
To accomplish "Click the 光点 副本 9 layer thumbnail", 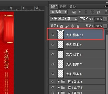I will click(60, 44).
